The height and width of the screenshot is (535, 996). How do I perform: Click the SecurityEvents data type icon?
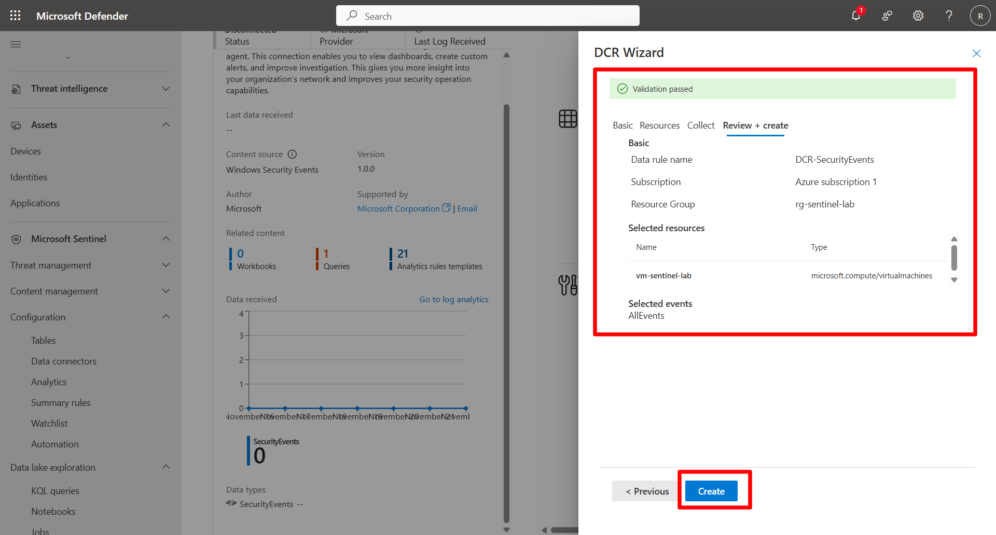(231, 503)
